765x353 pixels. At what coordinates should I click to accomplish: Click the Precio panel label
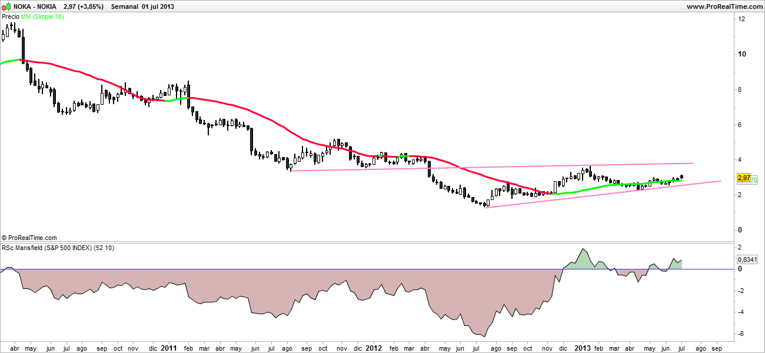point(11,16)
